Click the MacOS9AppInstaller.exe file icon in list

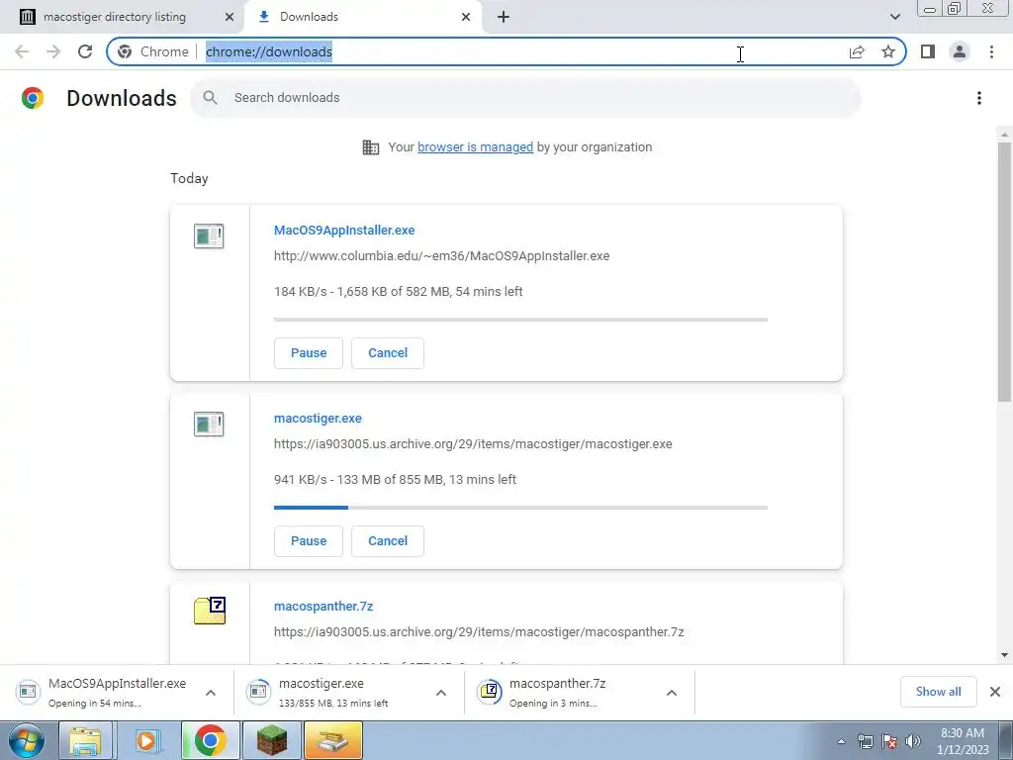[209, 236]
